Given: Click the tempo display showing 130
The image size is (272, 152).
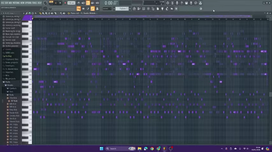Looking at the screenshot, I should 71,3.
